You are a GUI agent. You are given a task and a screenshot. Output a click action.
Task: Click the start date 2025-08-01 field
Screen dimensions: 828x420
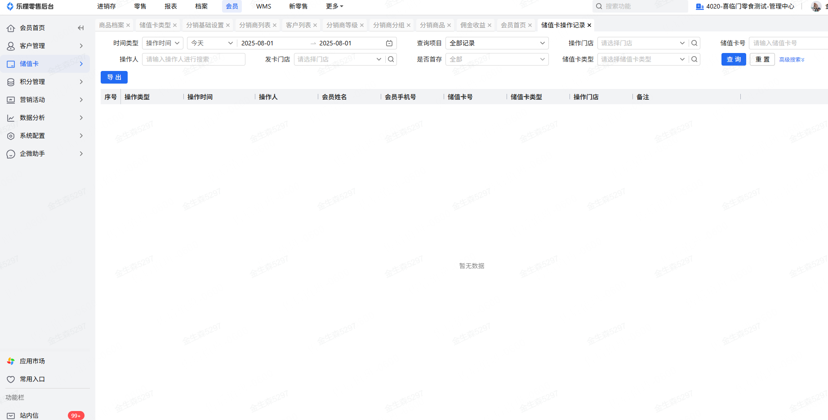(x=258, y=43)
